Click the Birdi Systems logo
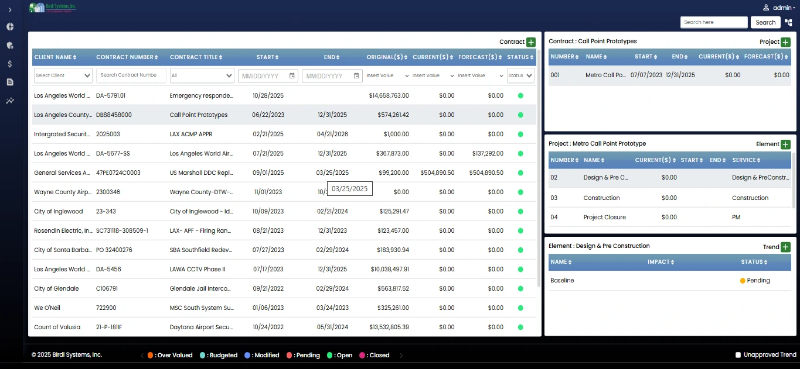 (53, 8)
